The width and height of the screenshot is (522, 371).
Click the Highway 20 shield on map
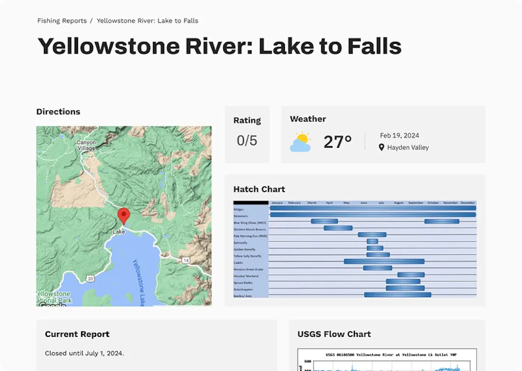[90, 278]
